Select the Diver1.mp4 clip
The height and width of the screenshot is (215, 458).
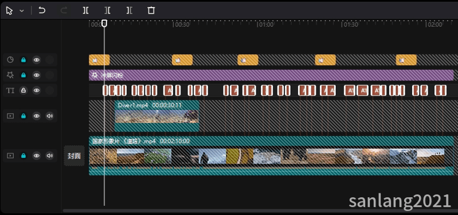click(x=157, y=116)
